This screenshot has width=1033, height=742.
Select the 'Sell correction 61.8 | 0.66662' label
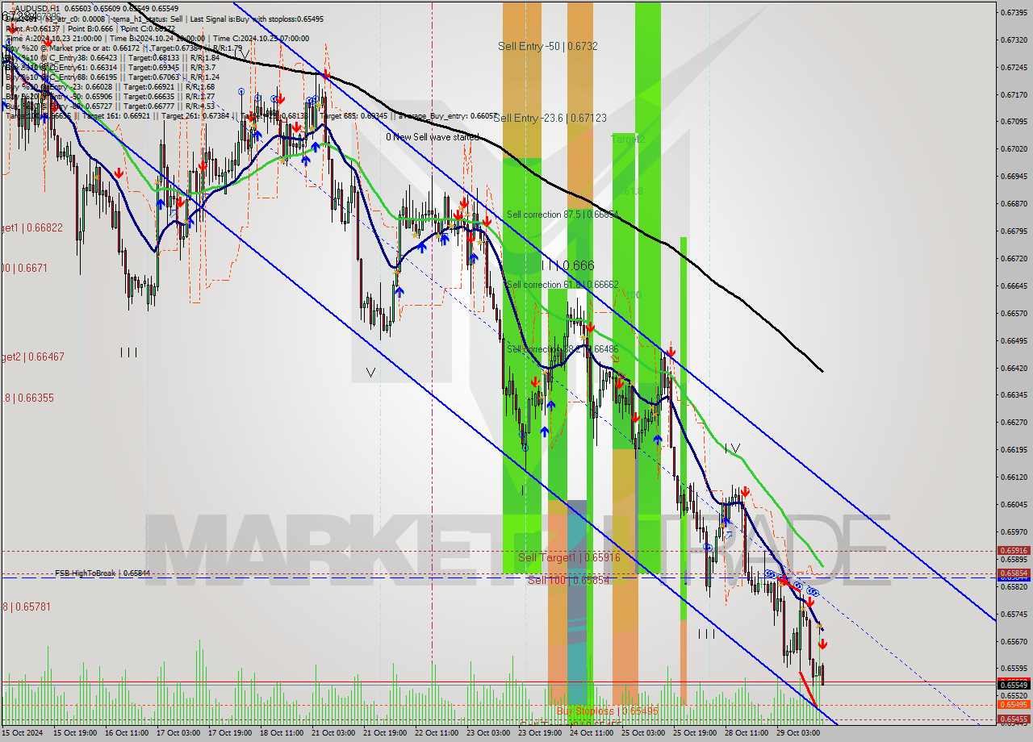point(563,285)
